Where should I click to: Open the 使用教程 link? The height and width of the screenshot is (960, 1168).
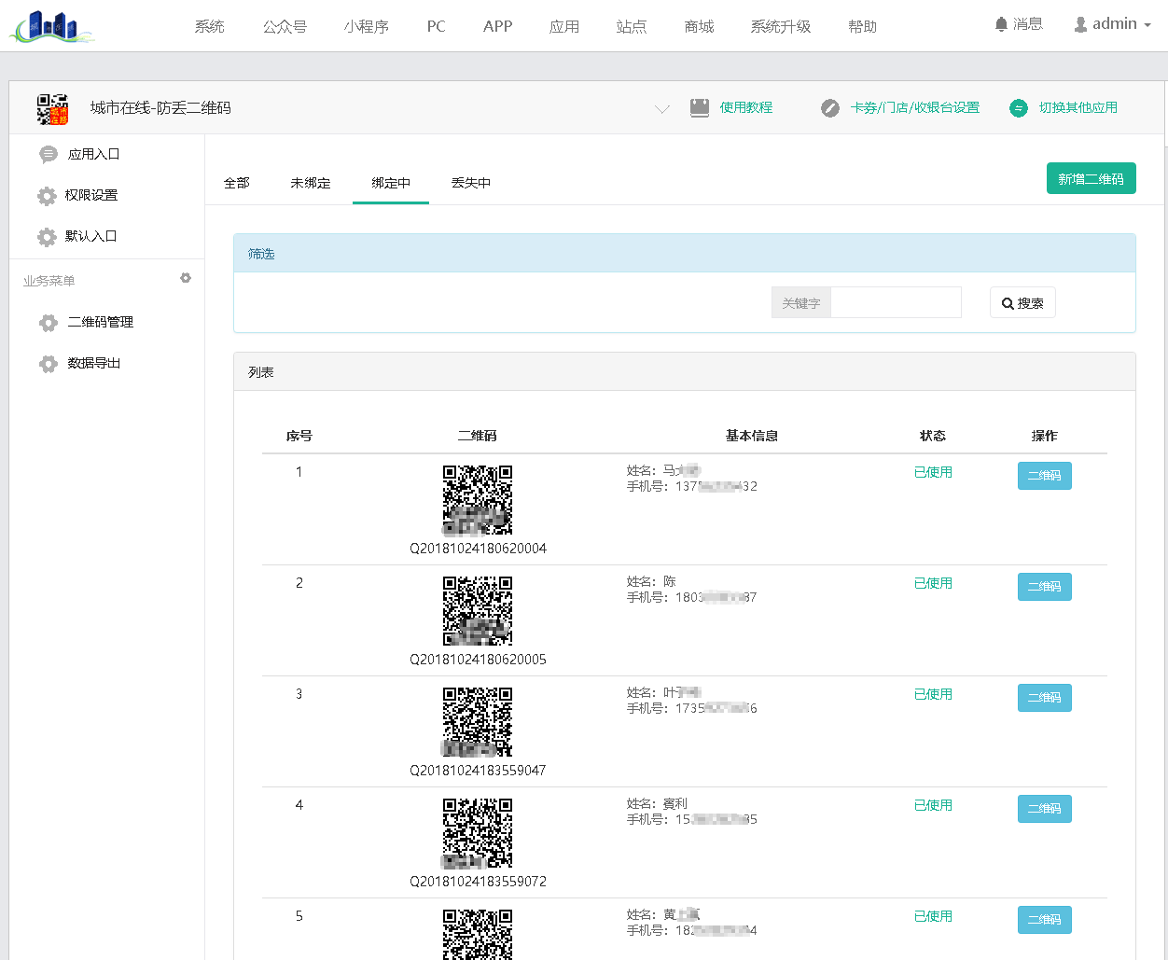point(746,107)
